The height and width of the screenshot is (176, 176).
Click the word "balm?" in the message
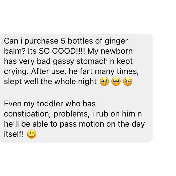click(15, 51)
